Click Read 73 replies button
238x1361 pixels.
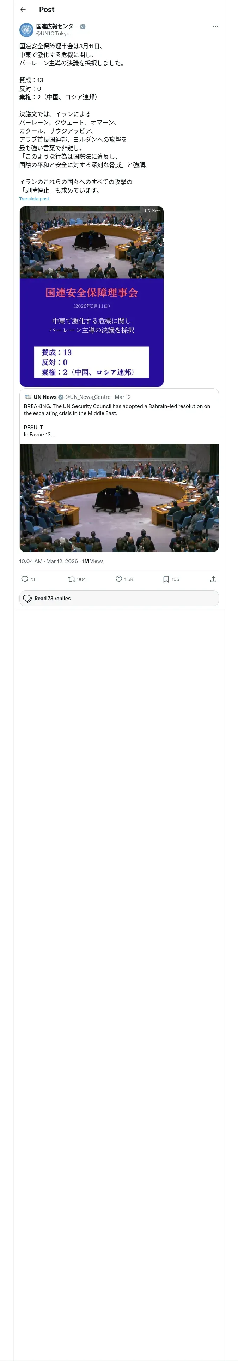tap(119, 598)
